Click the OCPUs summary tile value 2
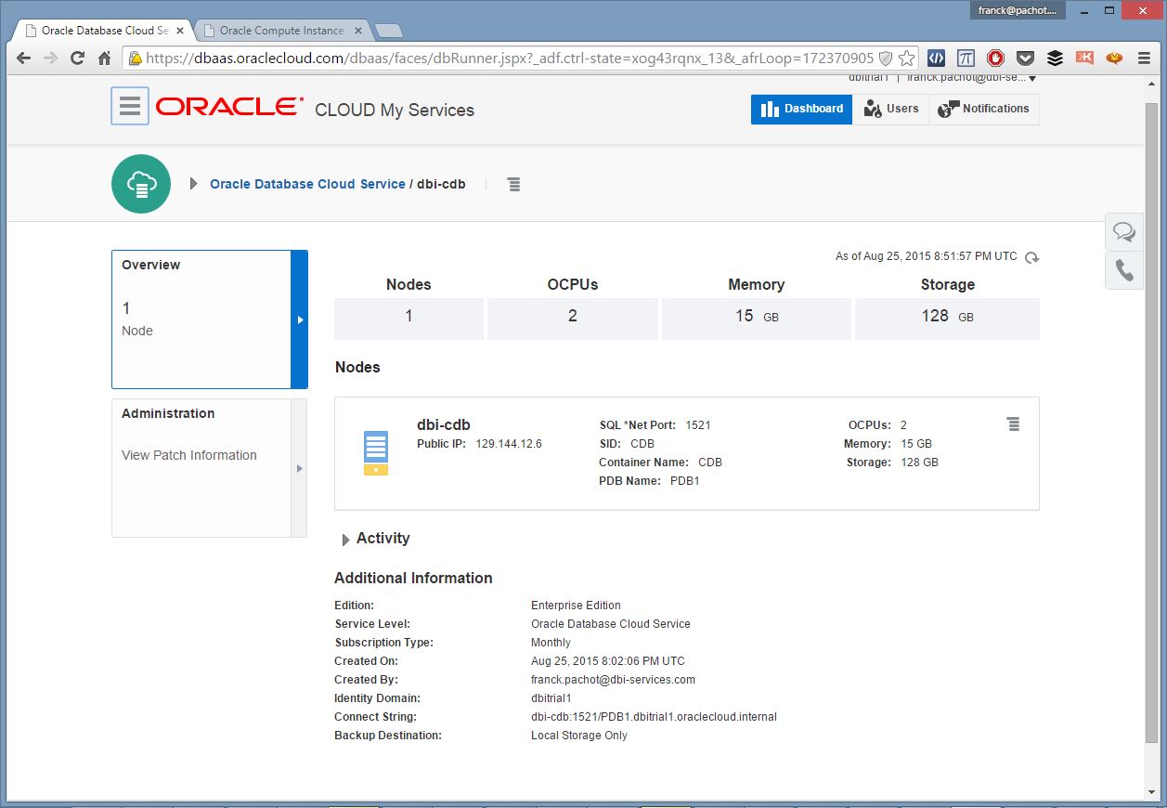1167x808 pixels. coord(572,318)
